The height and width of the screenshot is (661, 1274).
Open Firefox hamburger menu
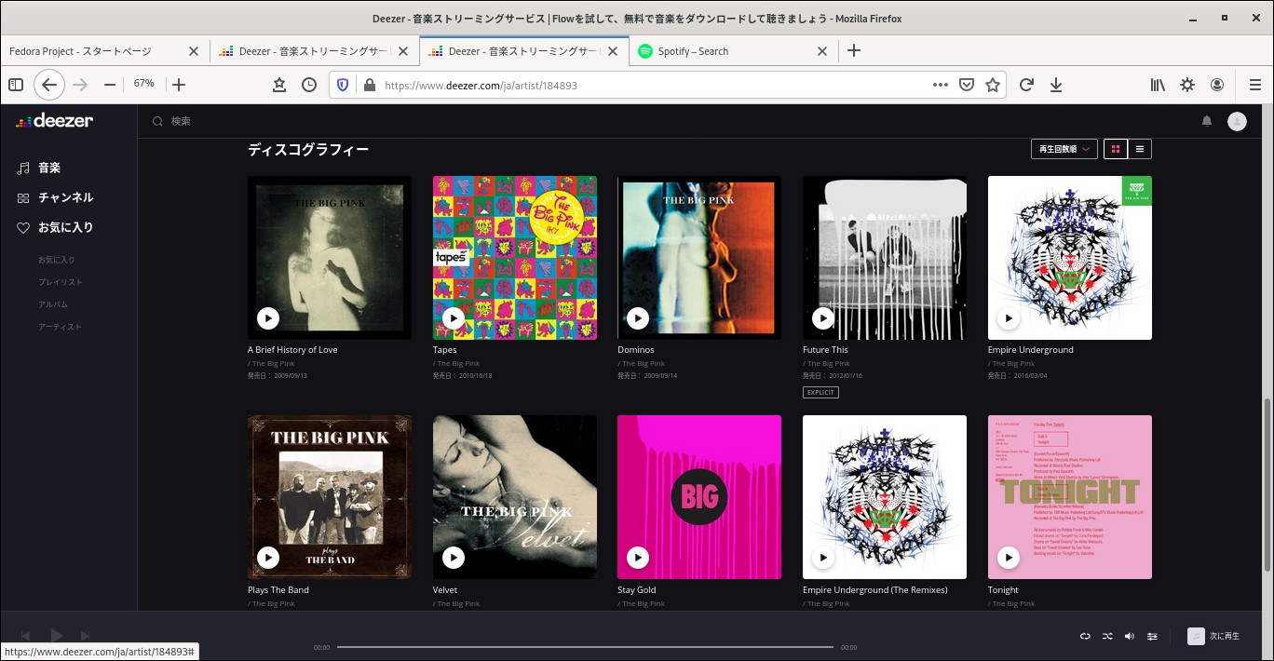click(1254, 85)
